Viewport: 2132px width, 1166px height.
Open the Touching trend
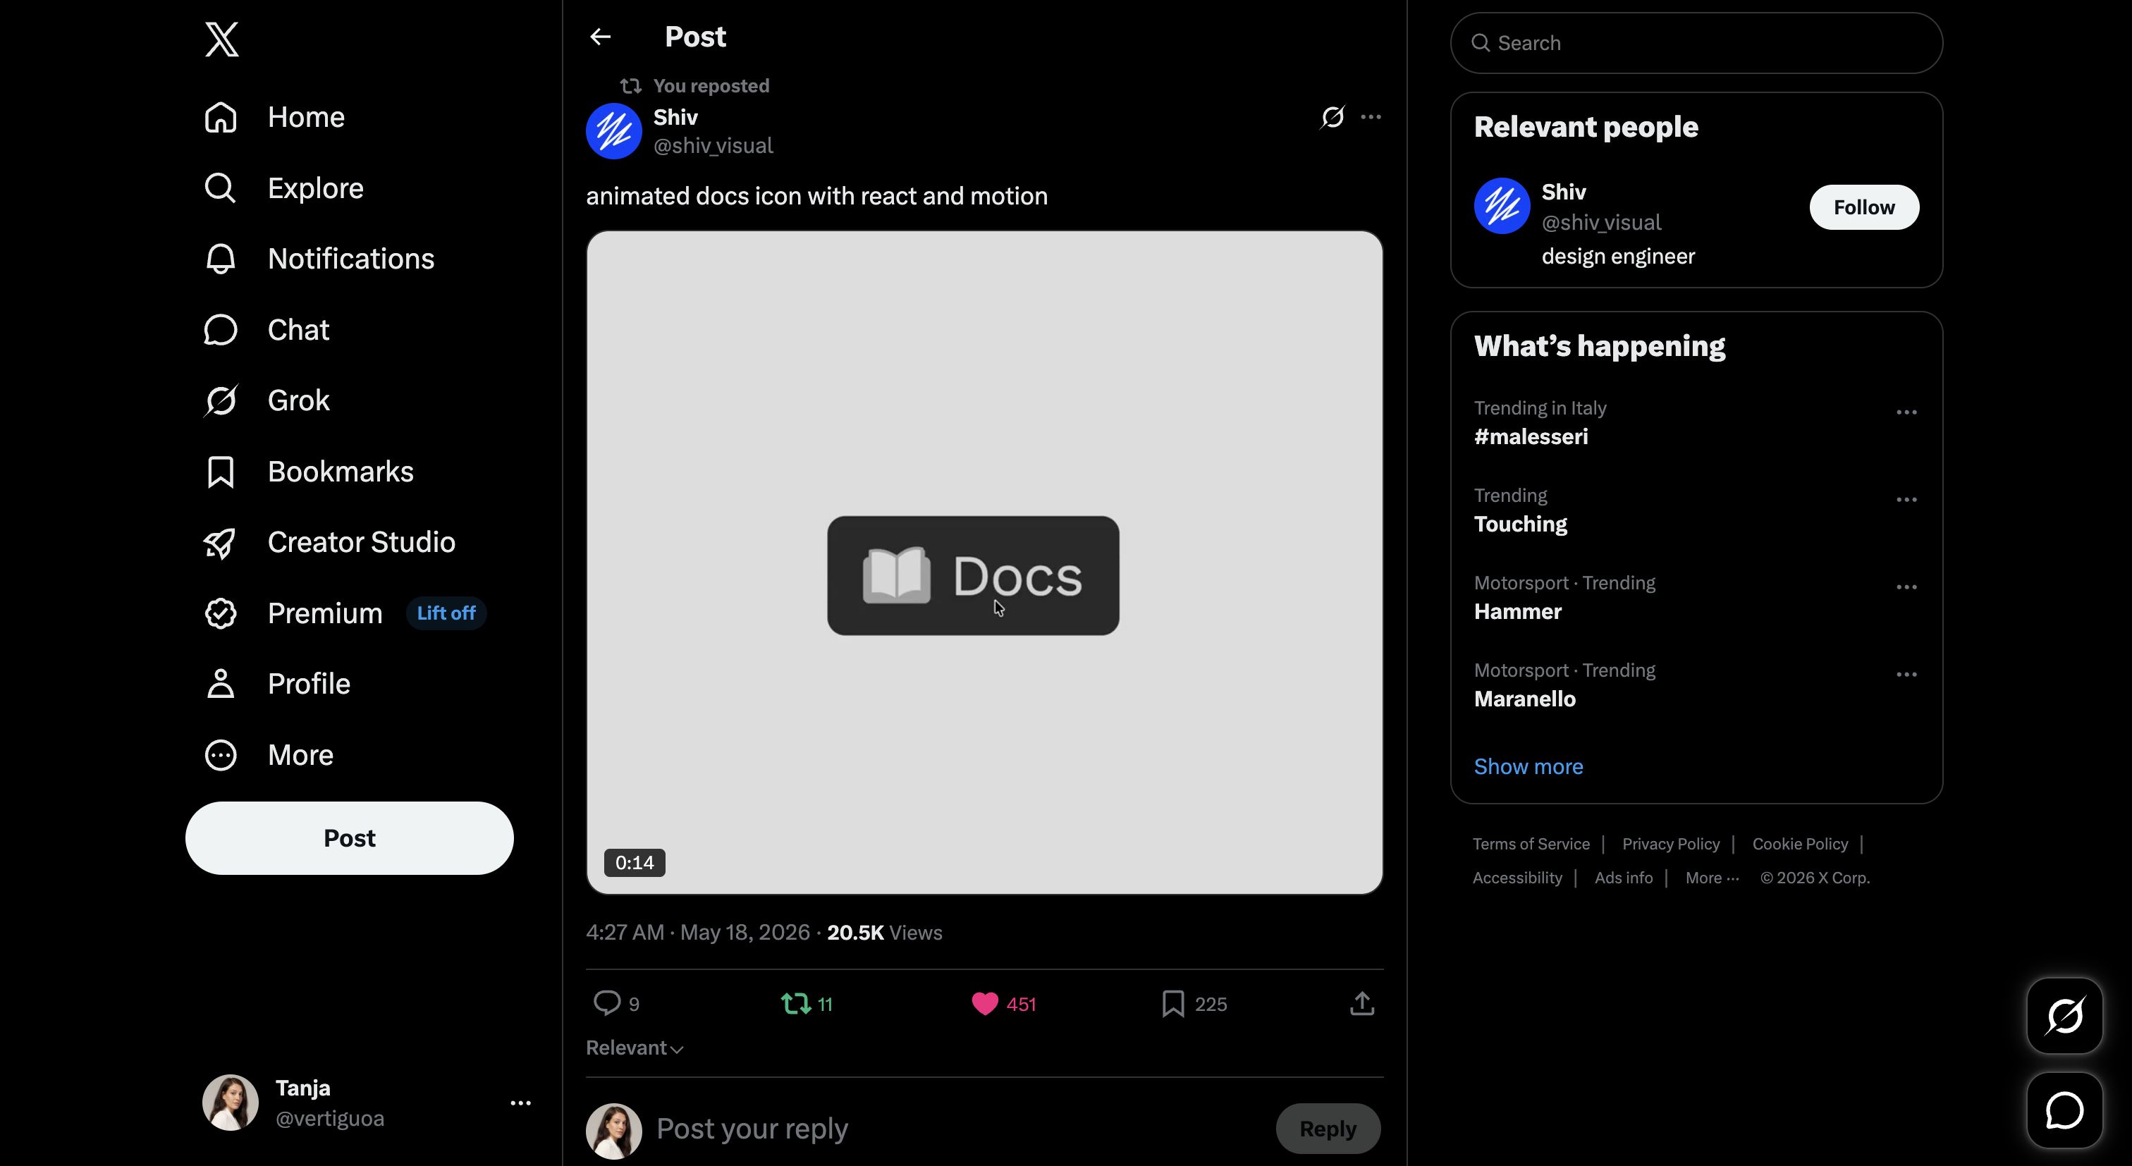[1520, 524]
